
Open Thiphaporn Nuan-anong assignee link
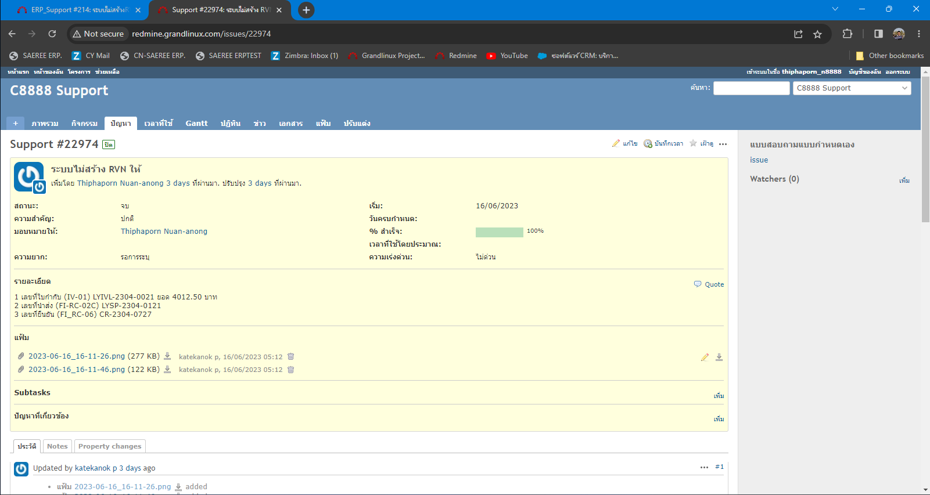click(164, 232)
